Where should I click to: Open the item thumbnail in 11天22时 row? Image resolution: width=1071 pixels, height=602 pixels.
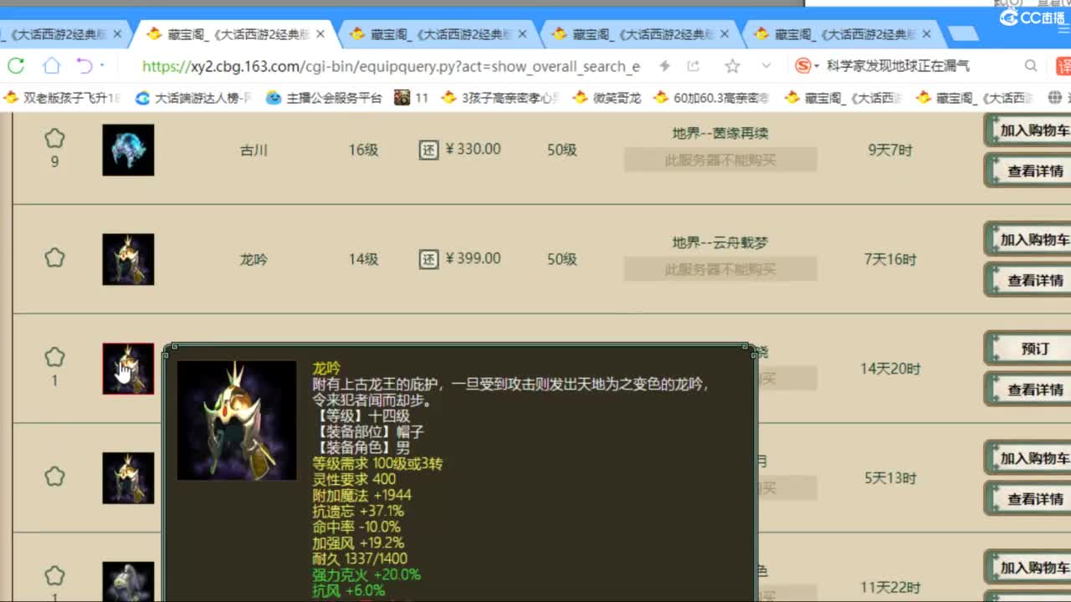(128, 582)
